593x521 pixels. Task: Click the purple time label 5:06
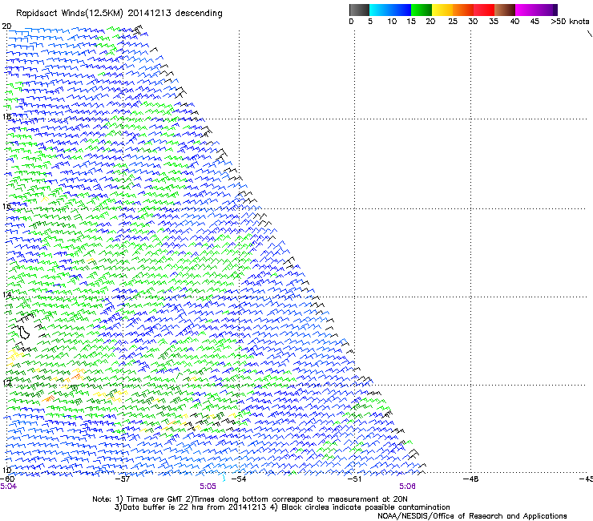pos(407,487)
